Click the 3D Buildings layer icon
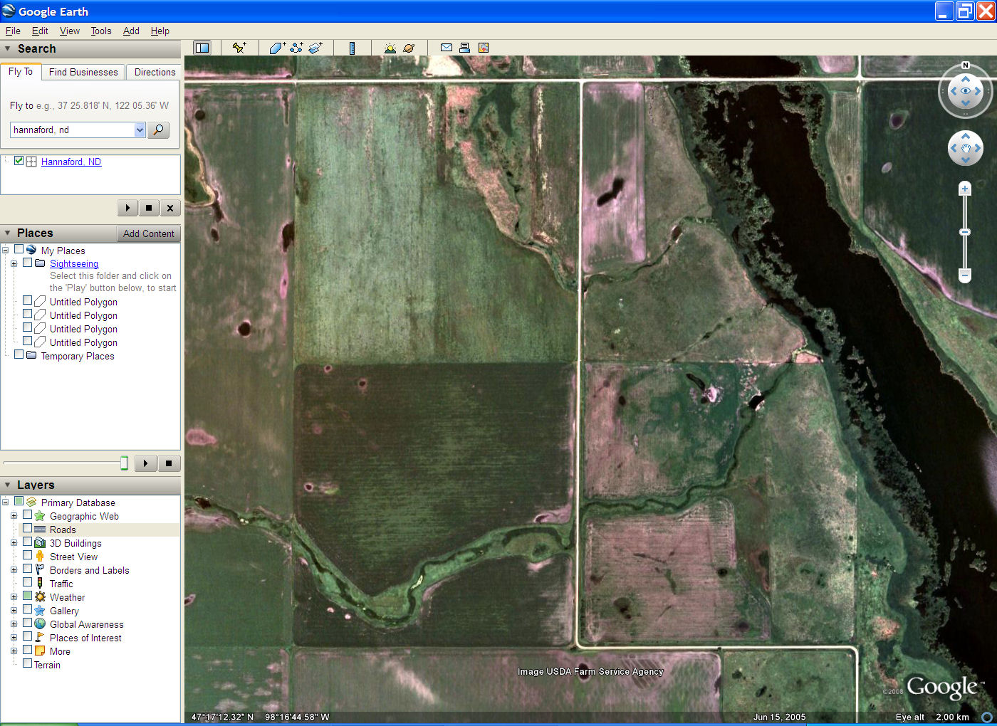Viewport: 997px width, 726px height. click(40, 542)
